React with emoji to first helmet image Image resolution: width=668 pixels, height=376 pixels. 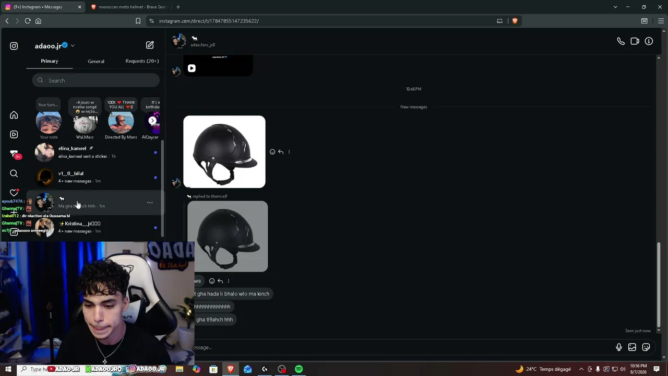(272, 152)
